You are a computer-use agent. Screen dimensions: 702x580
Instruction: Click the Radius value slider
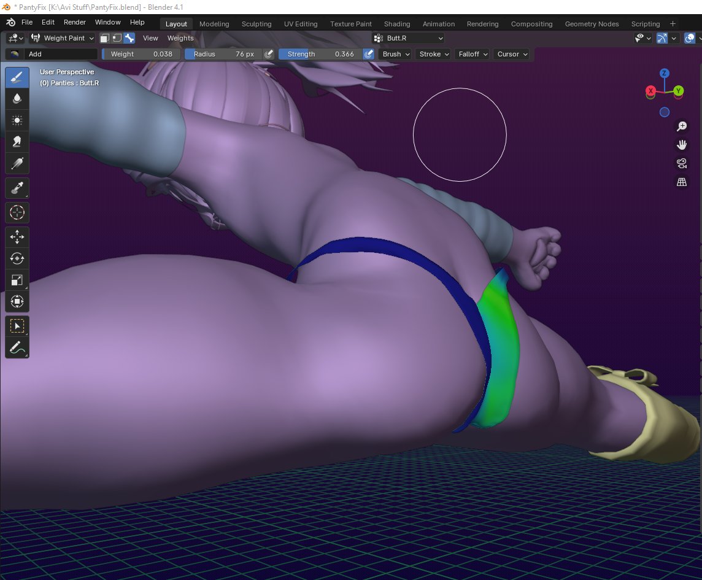tap(224, 54)
